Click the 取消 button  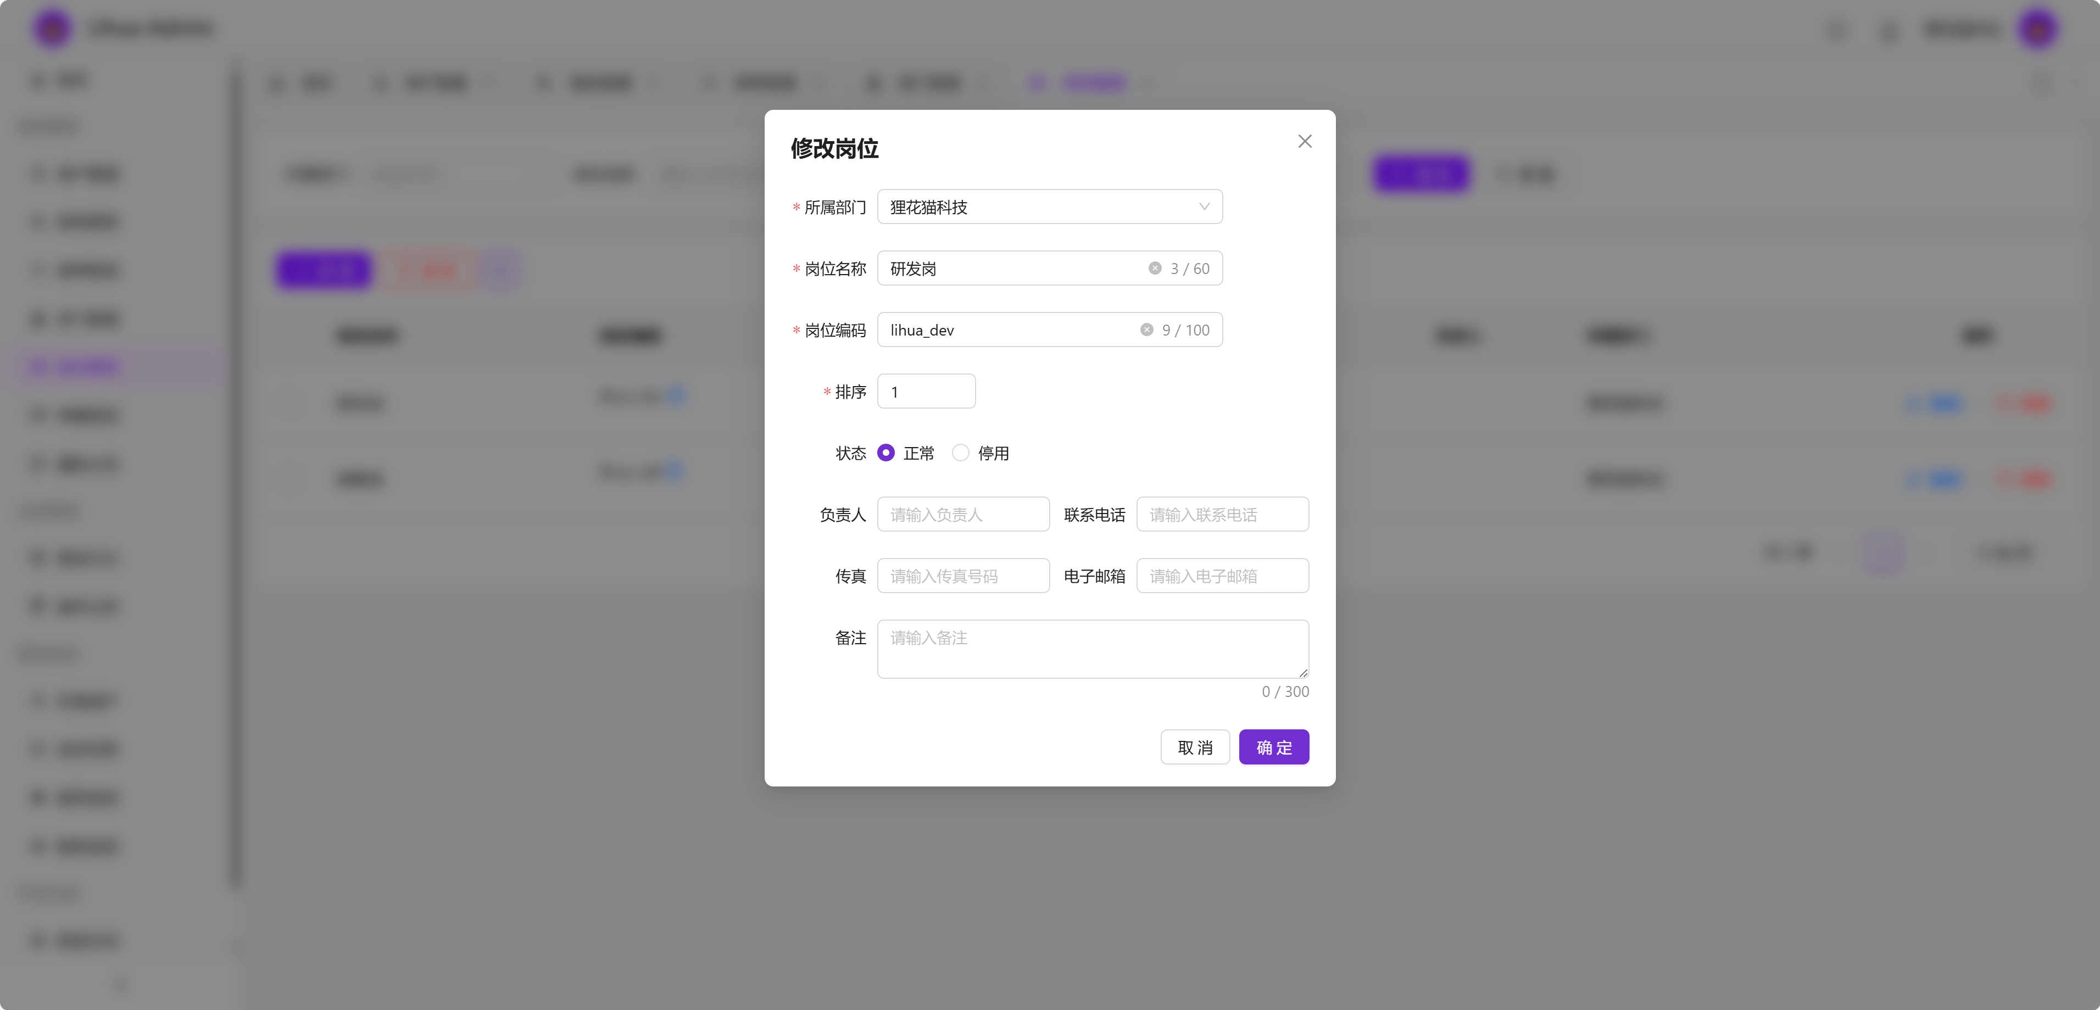coord(1194,747)
